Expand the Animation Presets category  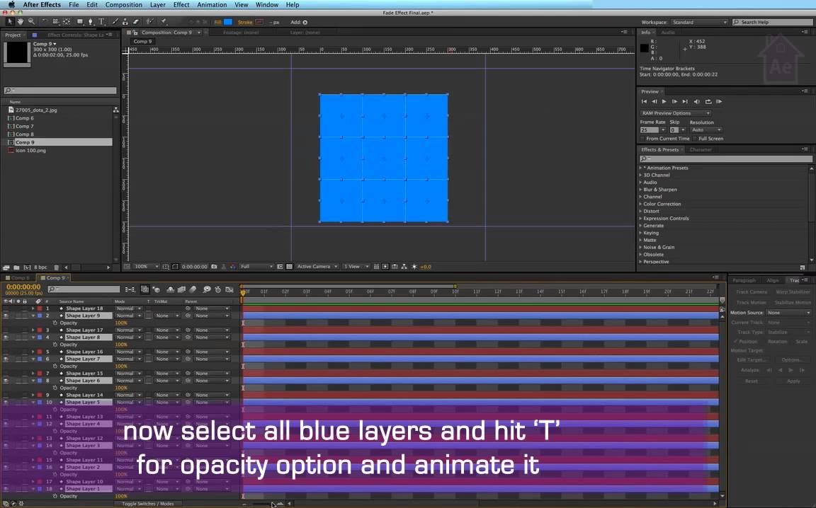tap(640, 168)
